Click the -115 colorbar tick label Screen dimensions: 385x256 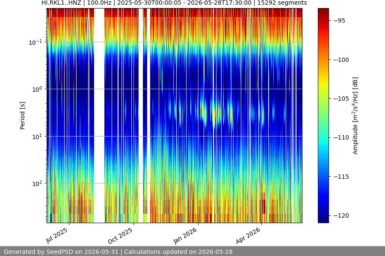tap(341, 176)
